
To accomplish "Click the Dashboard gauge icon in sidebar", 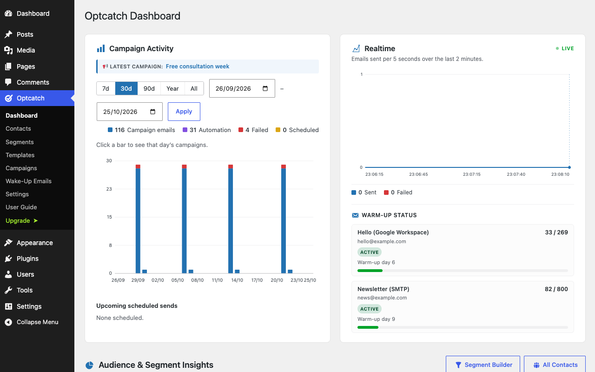I will pyautogui.click(x=8, y=13).
